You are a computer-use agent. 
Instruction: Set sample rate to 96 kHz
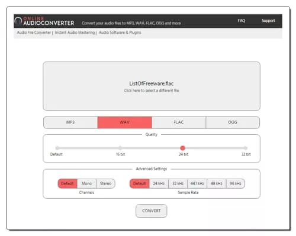pyautogui.click(x=236, y=183)
